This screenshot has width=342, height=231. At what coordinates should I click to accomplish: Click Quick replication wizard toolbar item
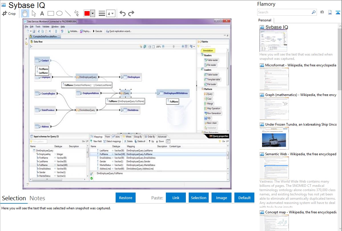click(x=119, y=31)
